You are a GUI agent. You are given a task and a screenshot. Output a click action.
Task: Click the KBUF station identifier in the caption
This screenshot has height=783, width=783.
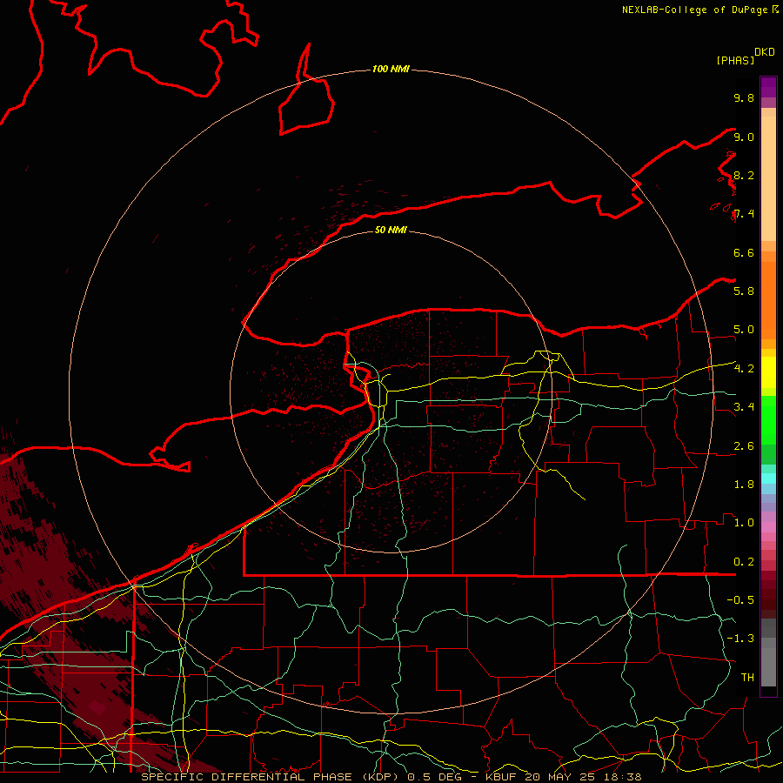point(501,777)
